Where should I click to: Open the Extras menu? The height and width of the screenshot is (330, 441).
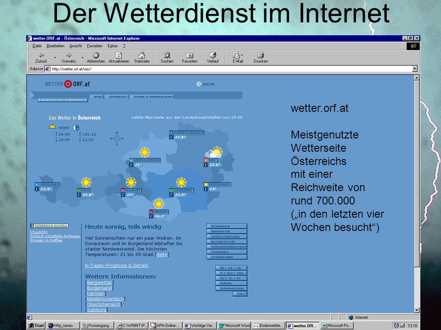point(113,46)
